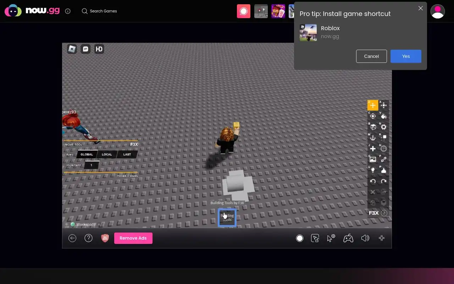The height and width of the screenshot is (284, 454).
Task: Open the now.gg logo homepage
Action: click(32, 11)
